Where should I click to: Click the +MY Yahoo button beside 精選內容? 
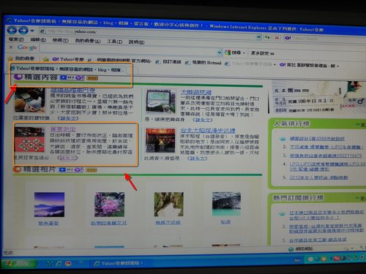click(72, 77)
